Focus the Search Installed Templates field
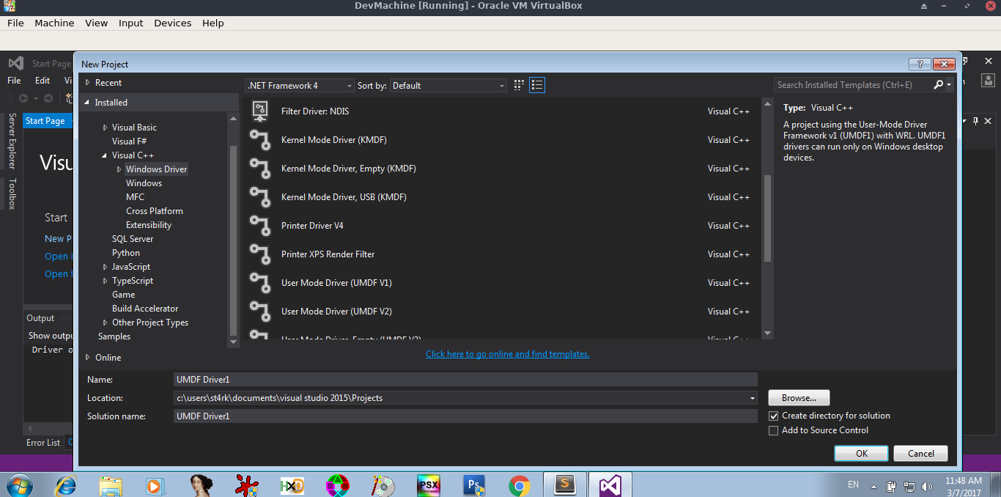1001x497 pixels. click(854, 85)
